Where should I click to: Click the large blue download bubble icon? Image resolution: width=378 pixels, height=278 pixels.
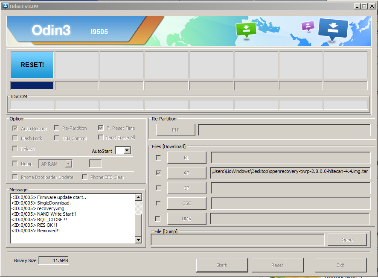tap(333, 29)
